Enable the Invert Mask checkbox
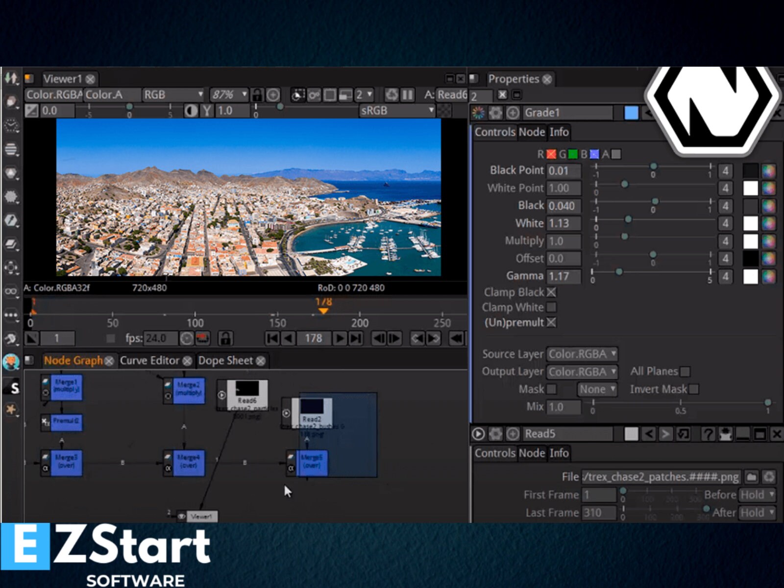Image resolution: width=784 pixels, height=588 pixels. point(694,389)
